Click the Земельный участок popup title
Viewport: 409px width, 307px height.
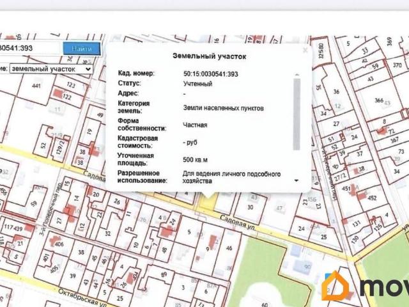pyautogui.click(x=210, y=56)
